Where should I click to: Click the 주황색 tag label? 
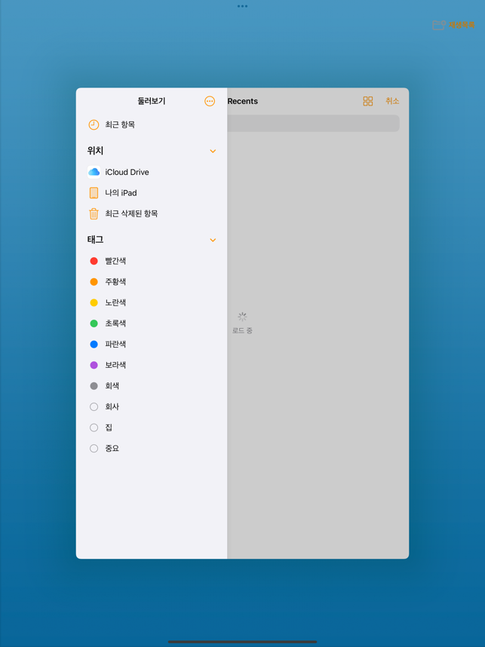(x=115, y=282)
